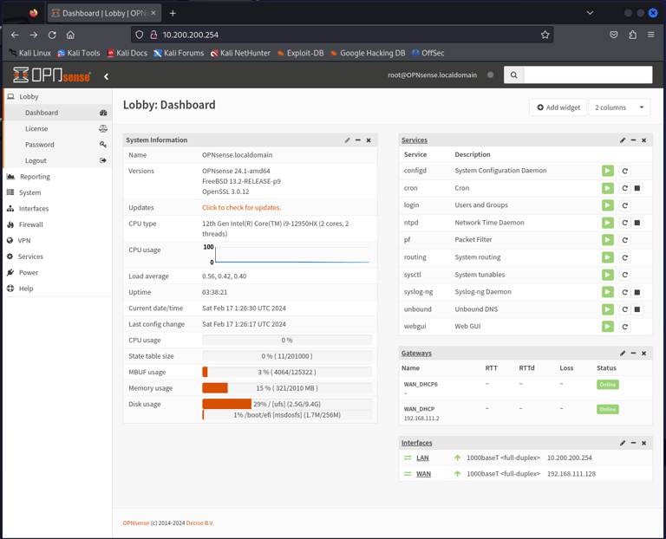Screen dimensions: 666x539
Task: Expand the Reporting menu
Action: point(57,177)
